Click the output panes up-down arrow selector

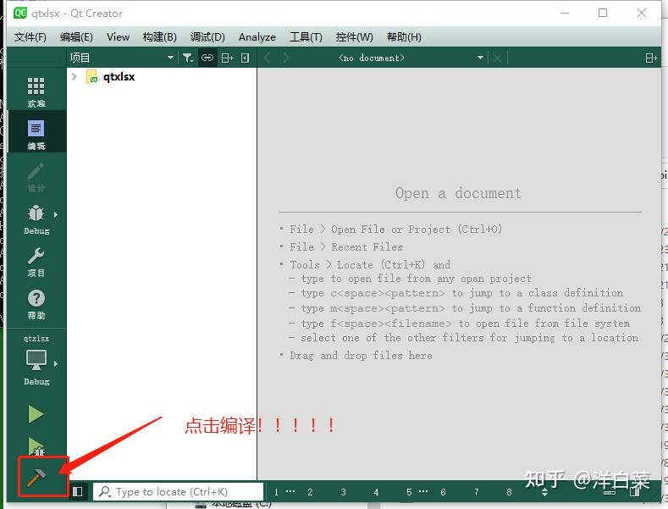coord(544,492)
